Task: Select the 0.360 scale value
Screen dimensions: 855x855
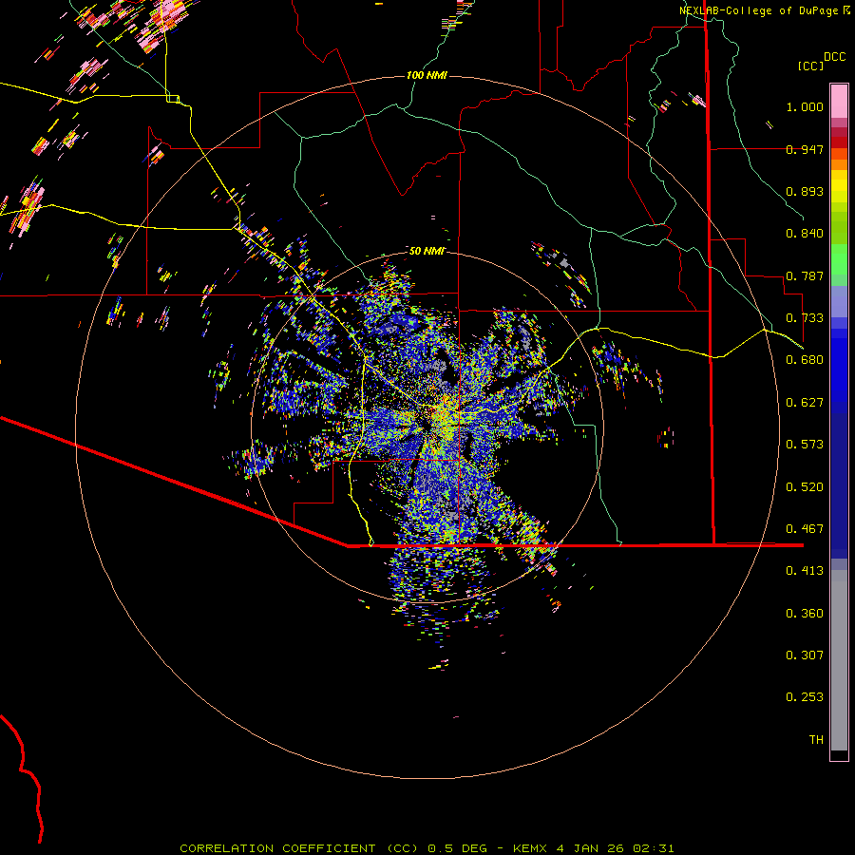Action: pos(805,614)
